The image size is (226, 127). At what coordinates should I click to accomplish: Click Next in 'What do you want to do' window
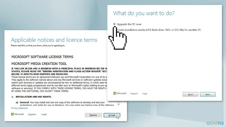coord(208,95)
